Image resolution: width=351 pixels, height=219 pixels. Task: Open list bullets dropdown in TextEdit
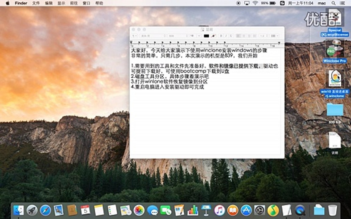click(275, 36)
